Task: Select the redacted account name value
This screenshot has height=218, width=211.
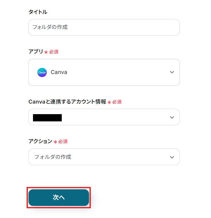Action: [x=47, y=117]
